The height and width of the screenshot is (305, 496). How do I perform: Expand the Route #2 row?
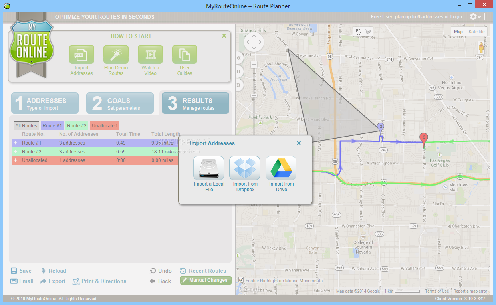click(x=15, y=151)
